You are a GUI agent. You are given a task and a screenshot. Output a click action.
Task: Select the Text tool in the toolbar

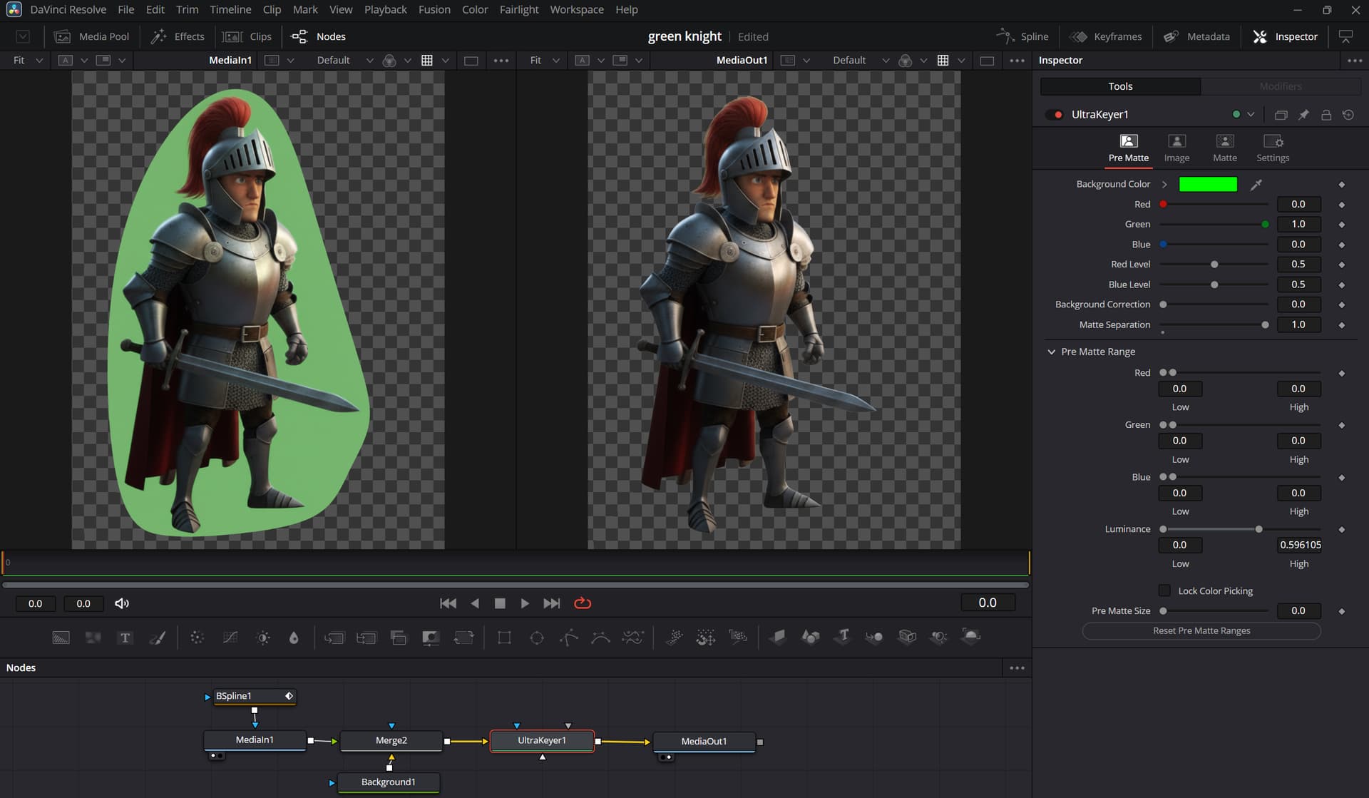pyautogui.click(x=125, y=638)
